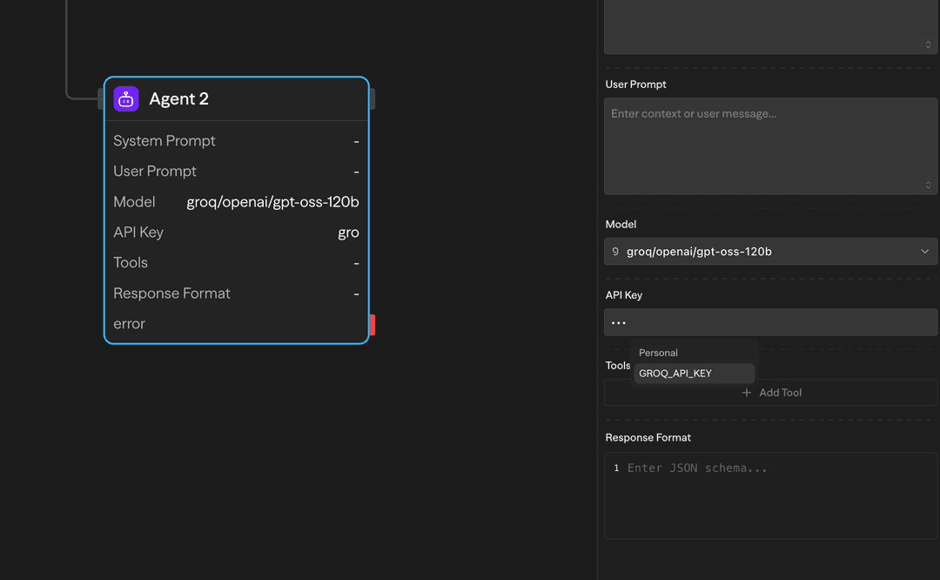Click the right connection port of Agent 2

pyautogui.click(x=372, y=98)
